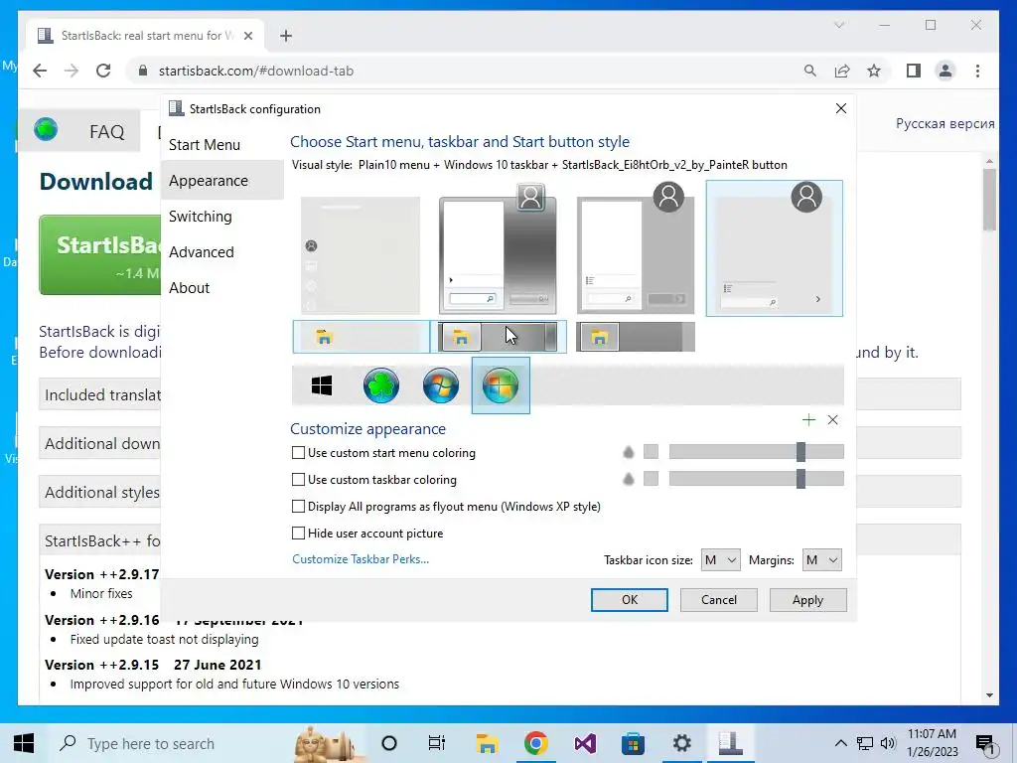Screen dimensions: 1017x763
Task: Reload the startisback.com page
Action: click(x=103, y=71)
